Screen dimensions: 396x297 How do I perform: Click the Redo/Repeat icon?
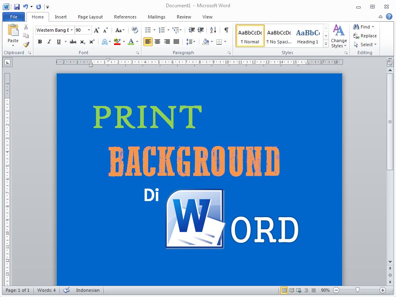click(x=39, y=7)
